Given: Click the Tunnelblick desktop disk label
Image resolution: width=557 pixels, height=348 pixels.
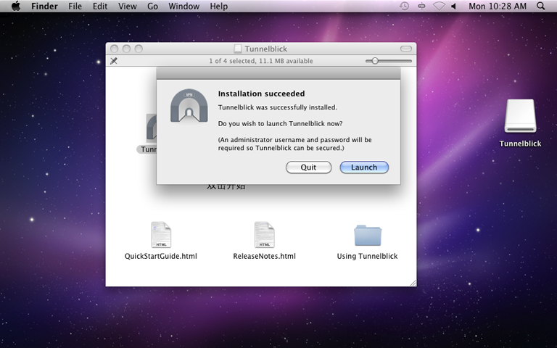Looking at the screenshot, I should (x=521, y=144).
